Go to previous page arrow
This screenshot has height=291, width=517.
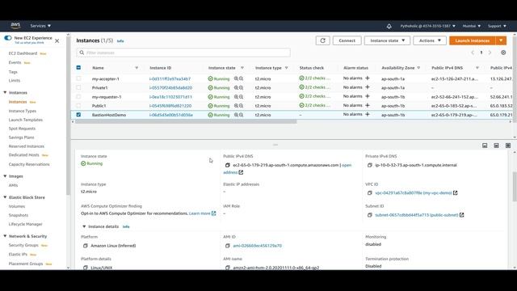coord(473,53)
